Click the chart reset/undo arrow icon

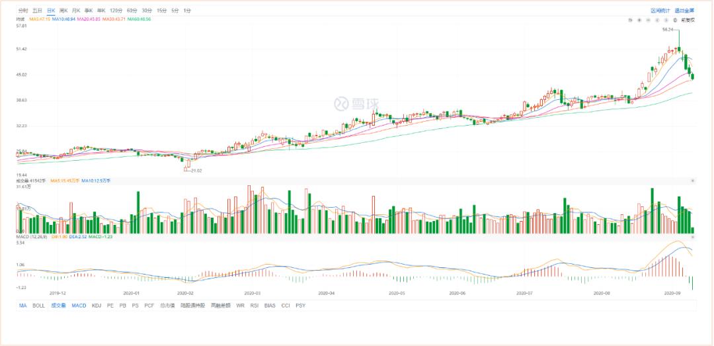click(x=631, y=20)
